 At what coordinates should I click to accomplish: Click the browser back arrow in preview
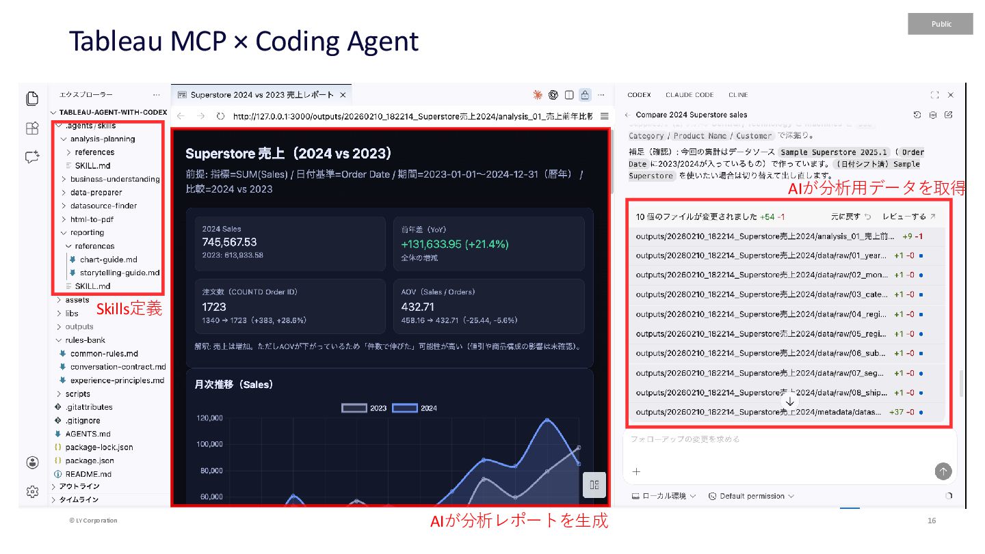pos(181,116)
